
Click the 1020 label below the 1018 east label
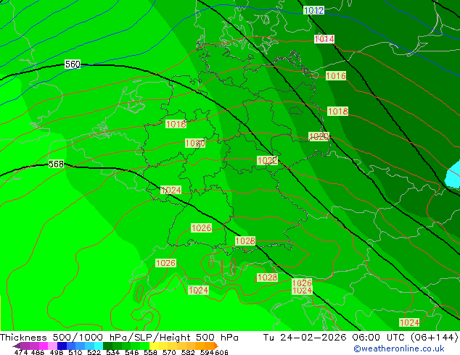click(319, 136)
